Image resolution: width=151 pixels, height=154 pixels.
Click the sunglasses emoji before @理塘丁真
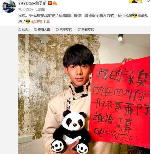coord(28,21)
